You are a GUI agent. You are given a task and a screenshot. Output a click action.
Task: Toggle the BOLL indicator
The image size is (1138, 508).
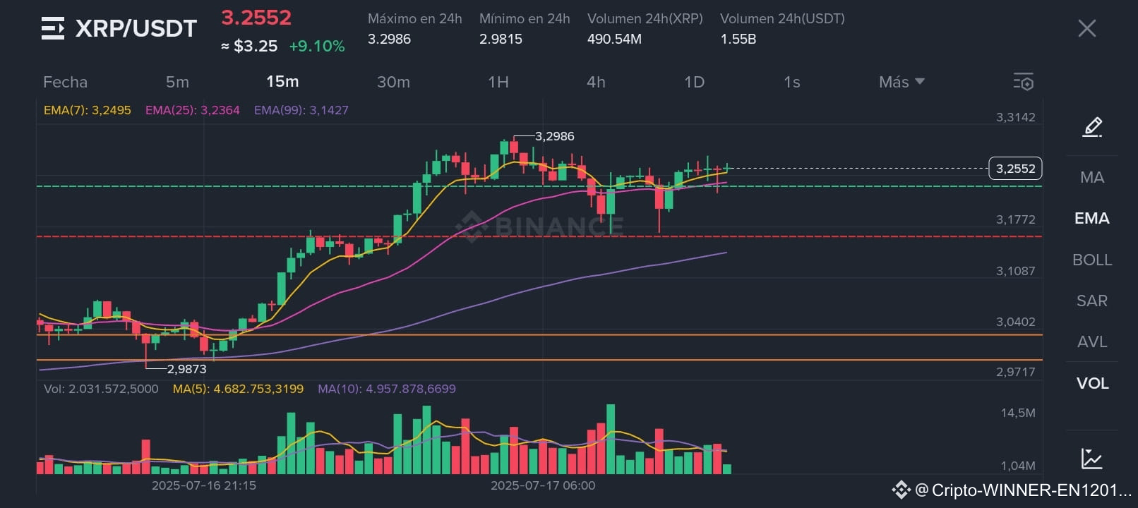pos(1091,260)
